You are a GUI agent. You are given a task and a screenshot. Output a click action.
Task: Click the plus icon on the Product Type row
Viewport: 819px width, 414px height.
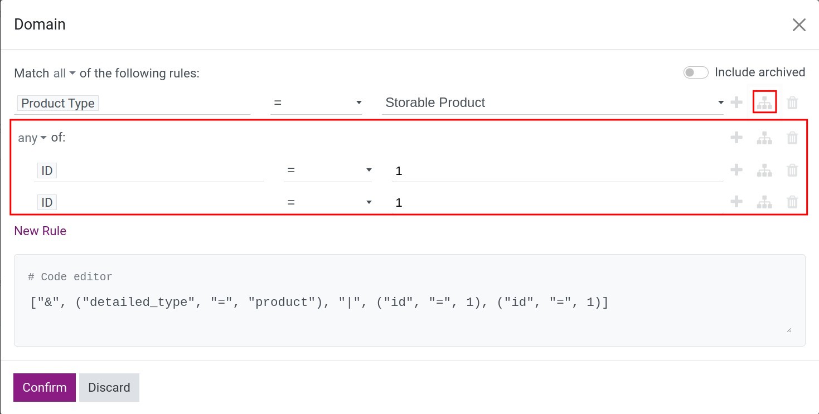click(x=736, y=103)
